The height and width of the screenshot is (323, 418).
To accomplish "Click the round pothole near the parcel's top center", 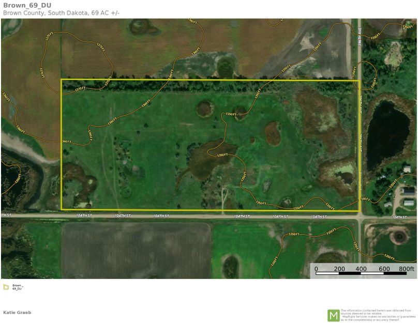I will [x=205, y=109].
